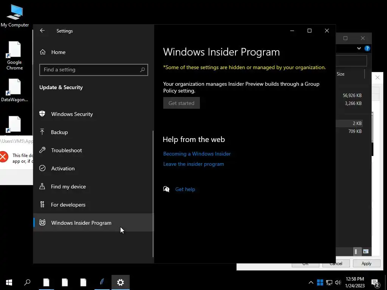The image size is (387, 290).
Task: Open Settings Home page
Action: (x=58, y=52)
